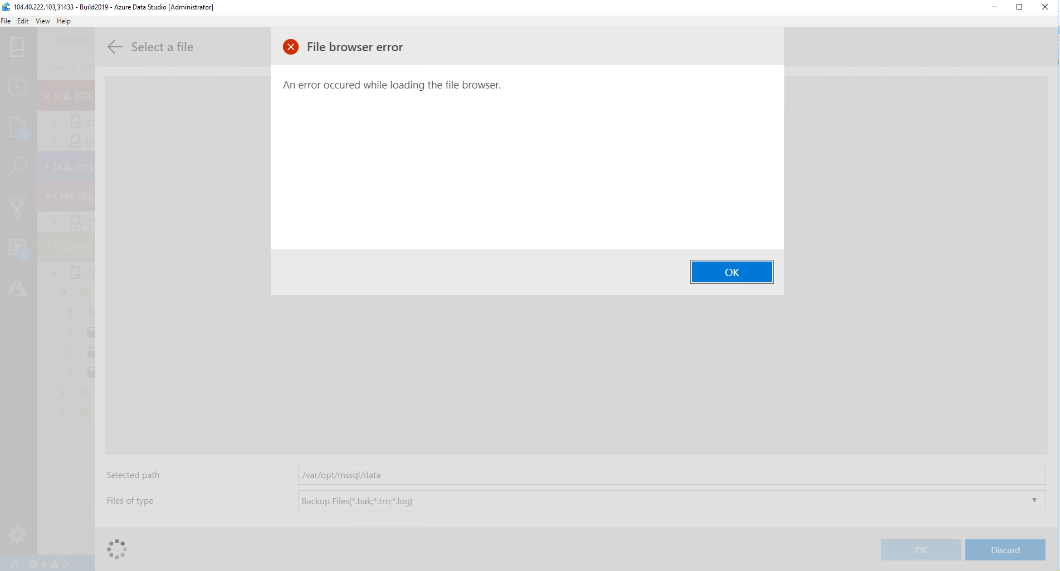The image size is (1060, 571).
Task: Open the Notebooks sidebar icon
Action: click(17, 128)
